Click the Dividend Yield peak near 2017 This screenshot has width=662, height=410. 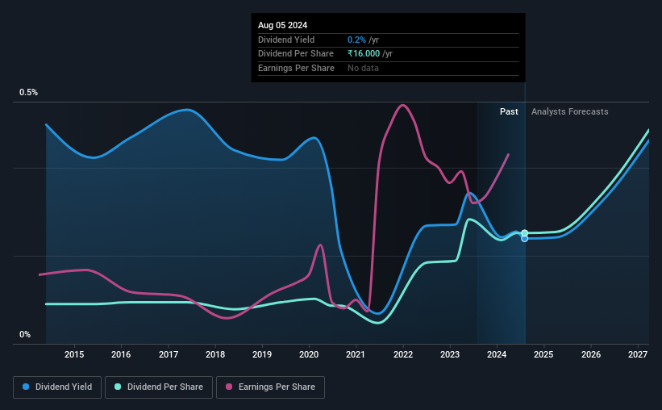(x=187, y=110)
